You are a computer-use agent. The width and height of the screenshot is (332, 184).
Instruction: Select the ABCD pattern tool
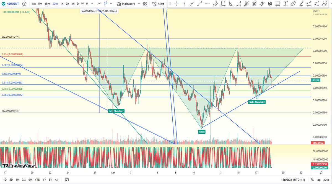309,4
